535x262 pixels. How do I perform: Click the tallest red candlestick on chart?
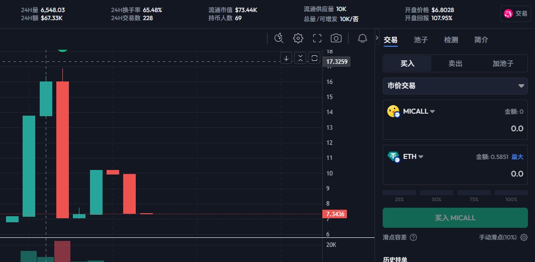[x=62, y=149]
